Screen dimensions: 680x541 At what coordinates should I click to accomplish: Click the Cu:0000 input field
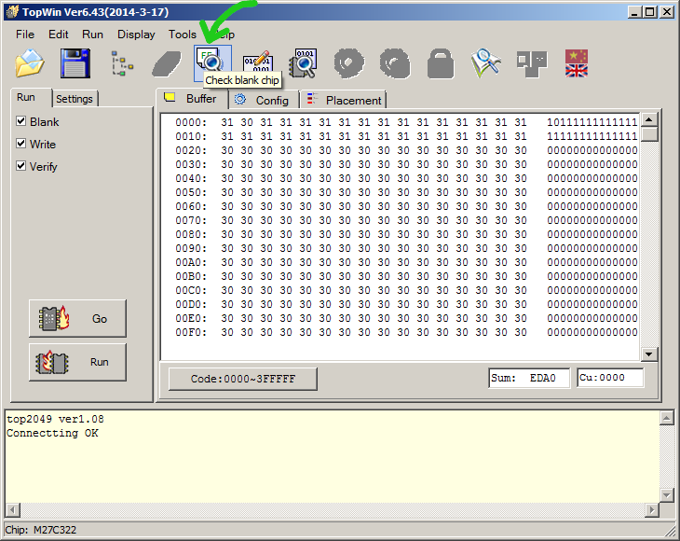tap(609, 378)
